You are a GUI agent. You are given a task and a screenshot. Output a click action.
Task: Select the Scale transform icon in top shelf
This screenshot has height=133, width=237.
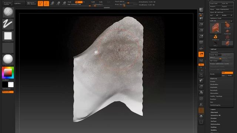point(59,3)
